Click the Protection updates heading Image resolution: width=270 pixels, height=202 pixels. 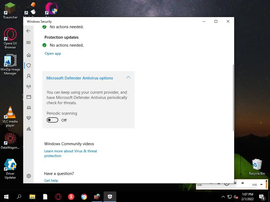[61, 37]
